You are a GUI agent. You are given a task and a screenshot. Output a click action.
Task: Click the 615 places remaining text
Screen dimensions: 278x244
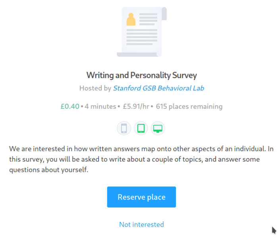click(x=189, y=107)
